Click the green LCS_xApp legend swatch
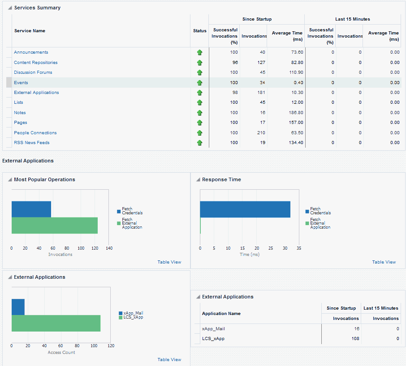 point(120,317)
